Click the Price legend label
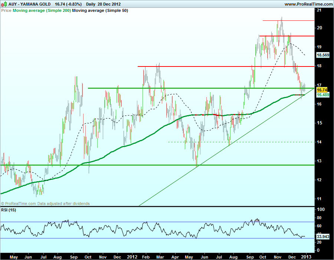 [x=6, y=10]
